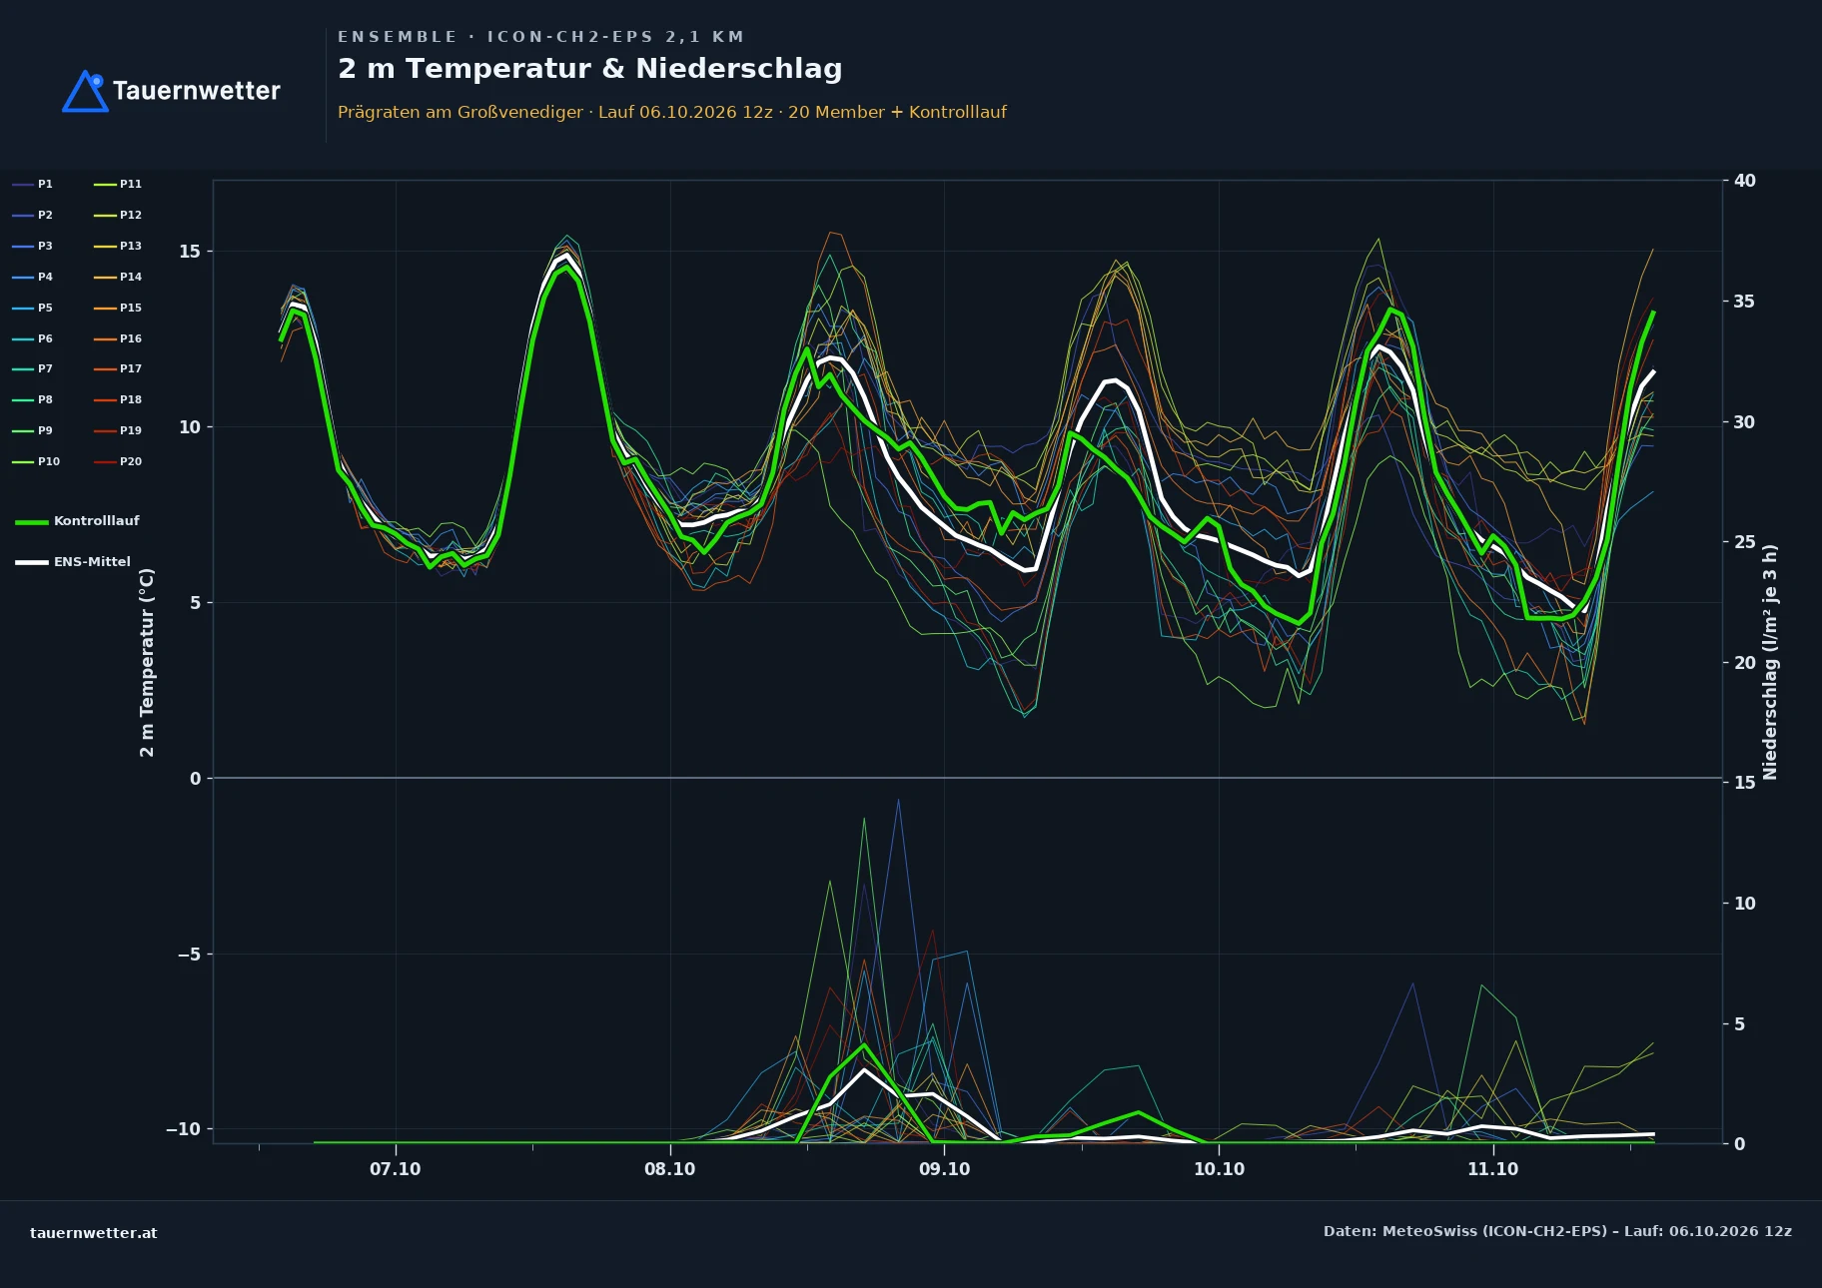Open the tauernwetter.at footer link
The width and height of the screenshot is (1822, 1288).
pos(94,1233)
